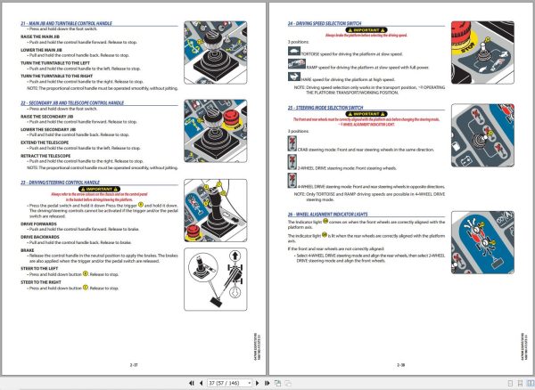The image size is (535, 390).
Task: Click page number 2-37 footer
Action: coord(134,365)
